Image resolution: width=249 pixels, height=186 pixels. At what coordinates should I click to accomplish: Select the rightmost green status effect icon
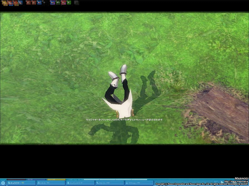[69, 3]
